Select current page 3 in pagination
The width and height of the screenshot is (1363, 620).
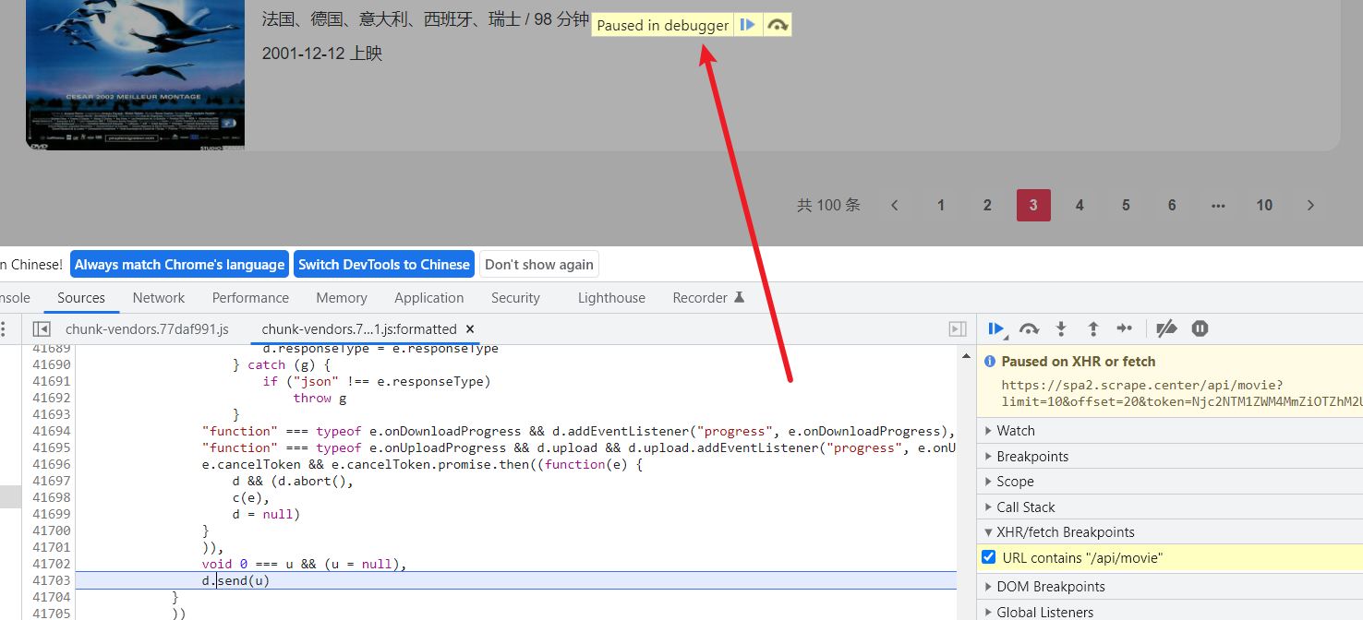tap(1033, 205)
